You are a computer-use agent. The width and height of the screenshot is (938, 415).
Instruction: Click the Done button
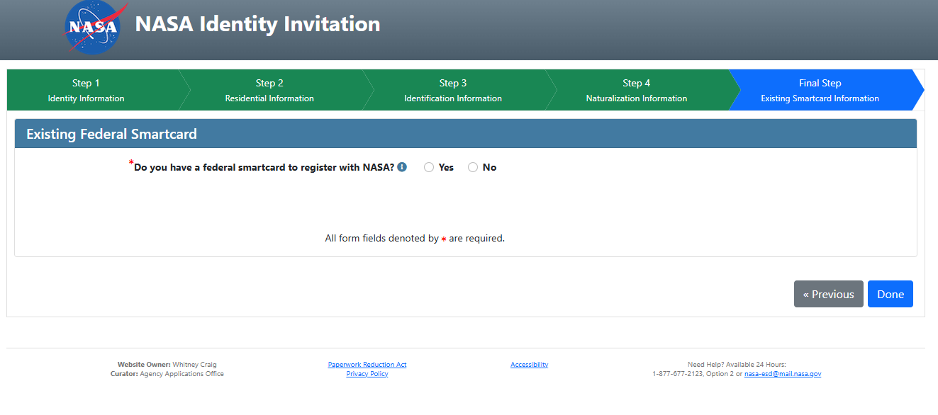click(890, 294)
